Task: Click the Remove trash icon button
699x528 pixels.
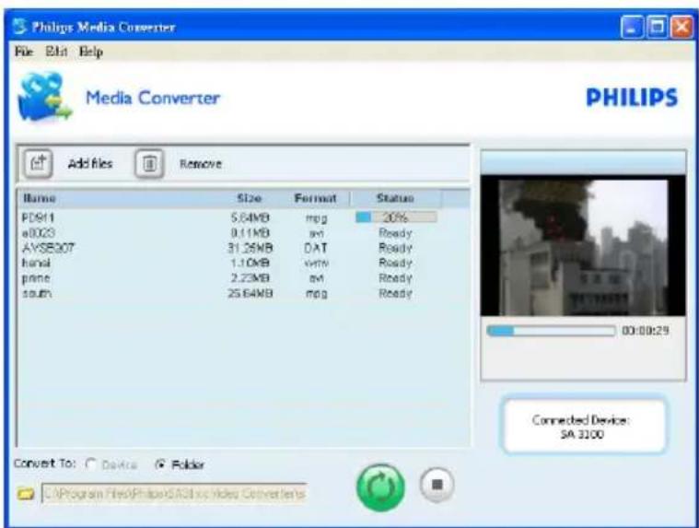Action: 149,164
